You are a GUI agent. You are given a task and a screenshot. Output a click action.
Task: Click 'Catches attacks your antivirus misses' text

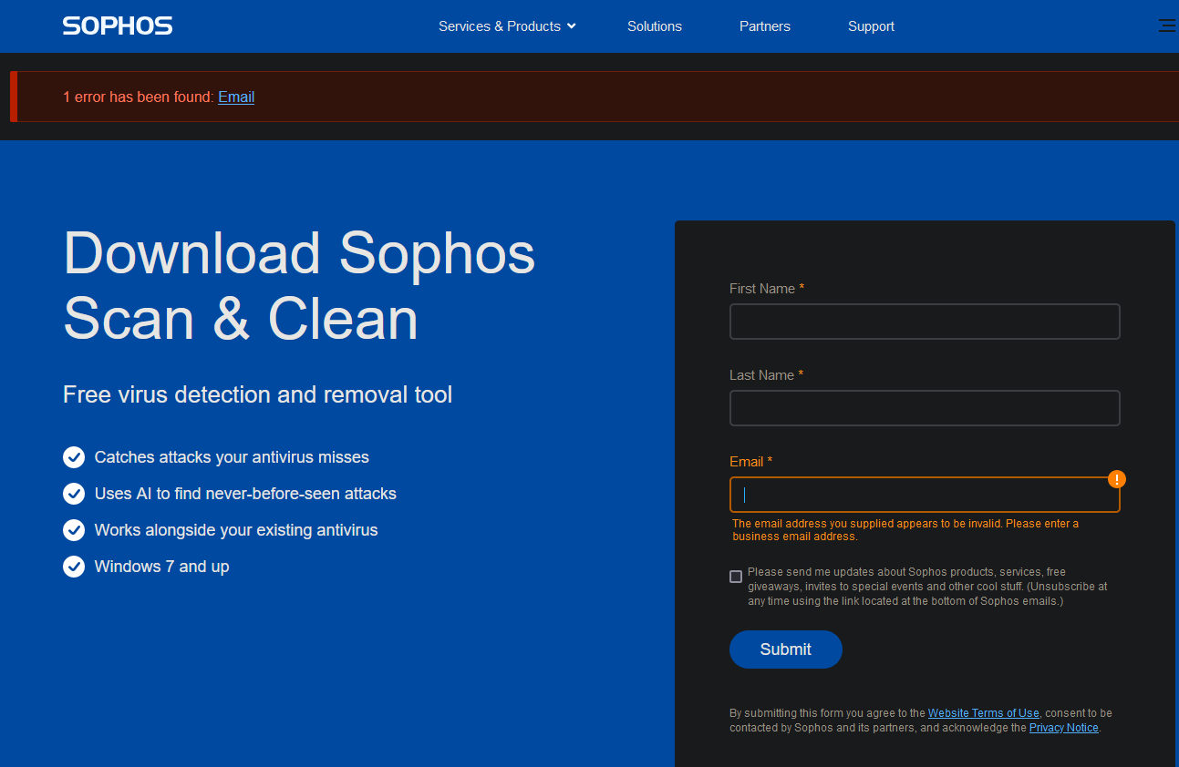pyautogui.click(x=232, y=457)
